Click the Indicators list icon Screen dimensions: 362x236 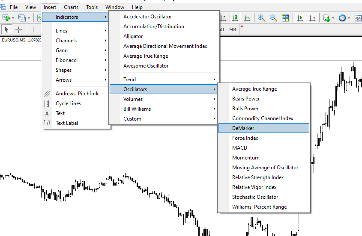(326, 18)
